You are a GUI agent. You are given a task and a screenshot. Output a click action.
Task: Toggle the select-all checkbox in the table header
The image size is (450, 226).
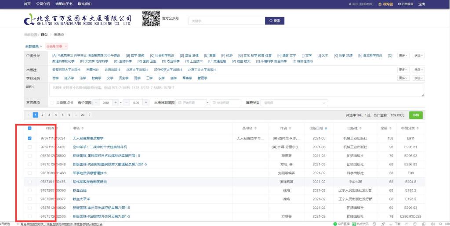[29, 128]
